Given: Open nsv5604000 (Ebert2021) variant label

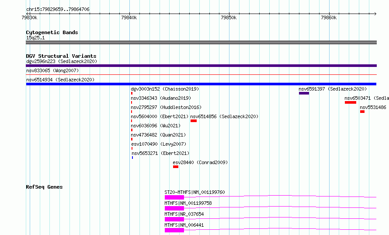Looking at the screenshot, I should (x=160, y=116).
